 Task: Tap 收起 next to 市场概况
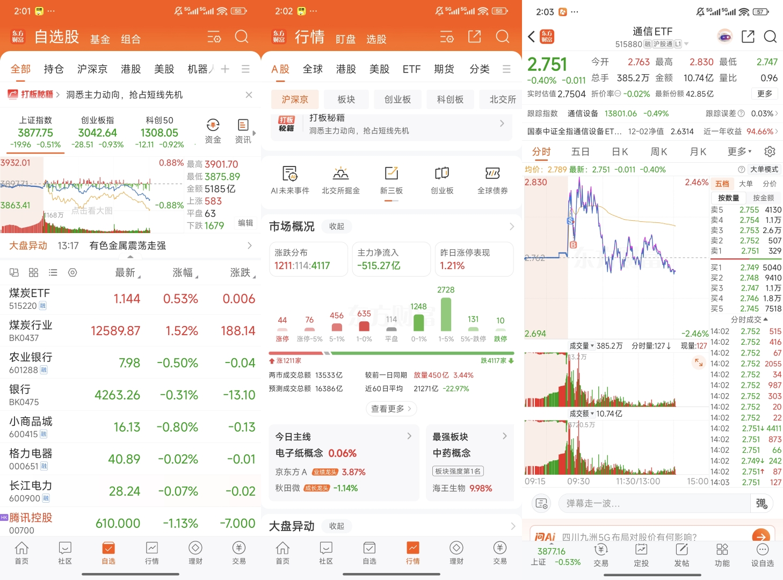(337, 227)
